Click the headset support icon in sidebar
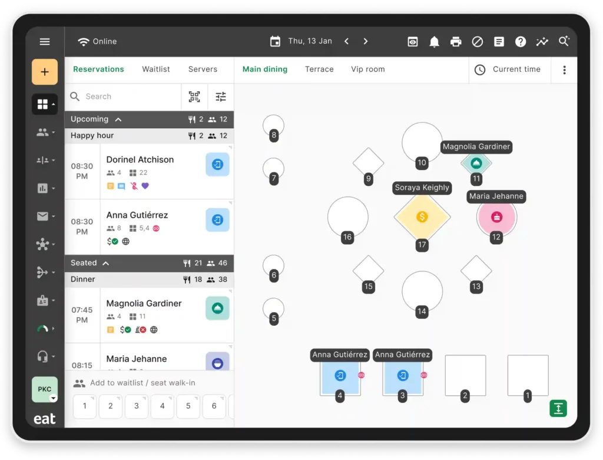 point(42,356)
